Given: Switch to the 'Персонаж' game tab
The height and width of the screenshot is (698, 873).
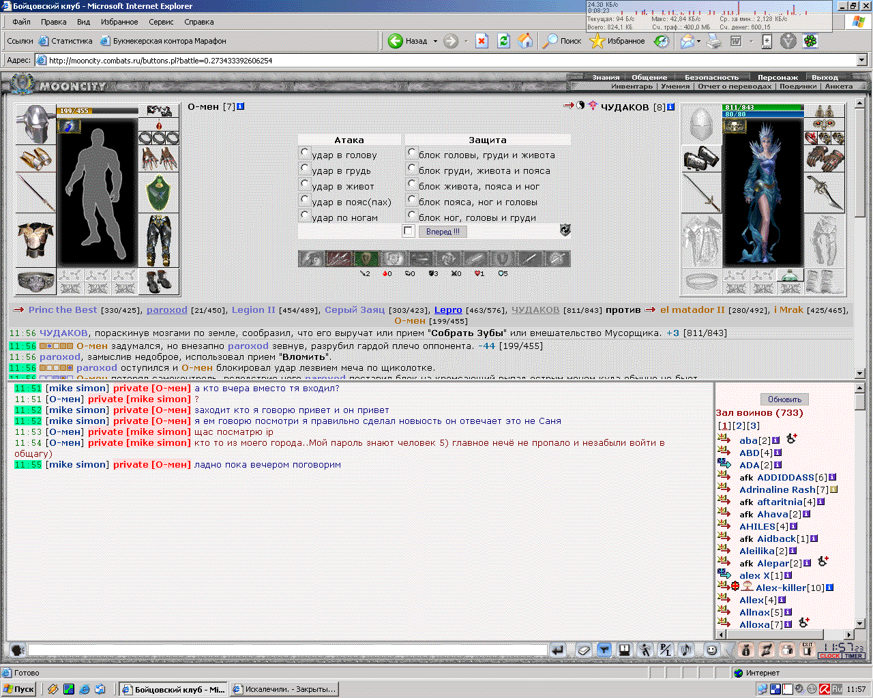Looking at the screenshot, I should pyautogui.click(x=777, y=77).
